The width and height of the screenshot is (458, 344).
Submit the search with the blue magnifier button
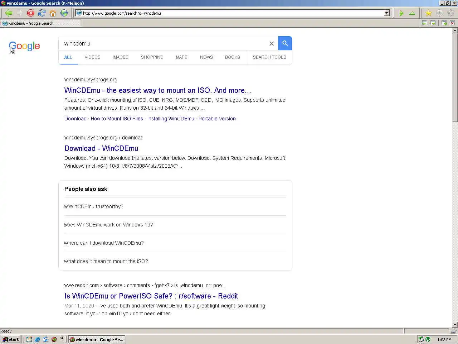(285, 43)
